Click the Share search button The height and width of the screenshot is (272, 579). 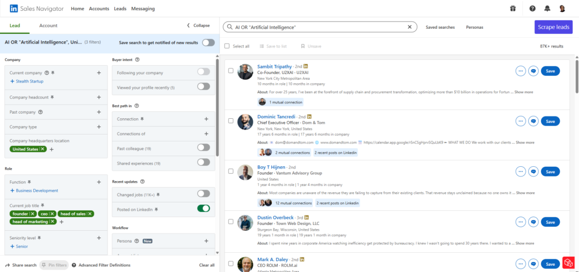(x=21, y=265)
